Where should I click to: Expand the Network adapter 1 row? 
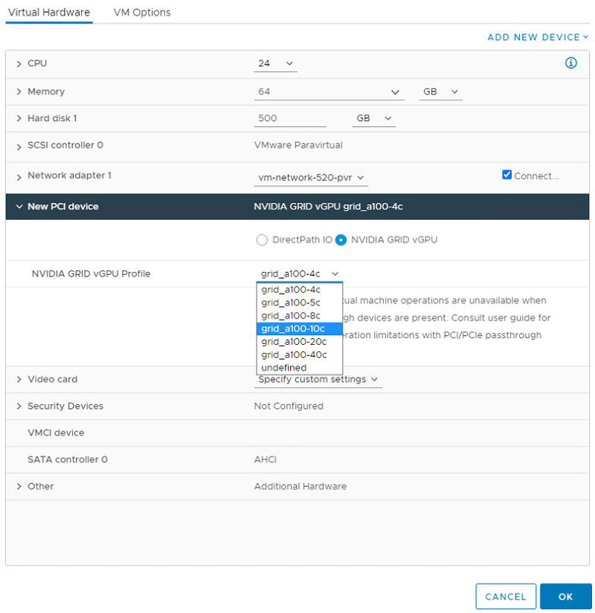click(19, 177)
